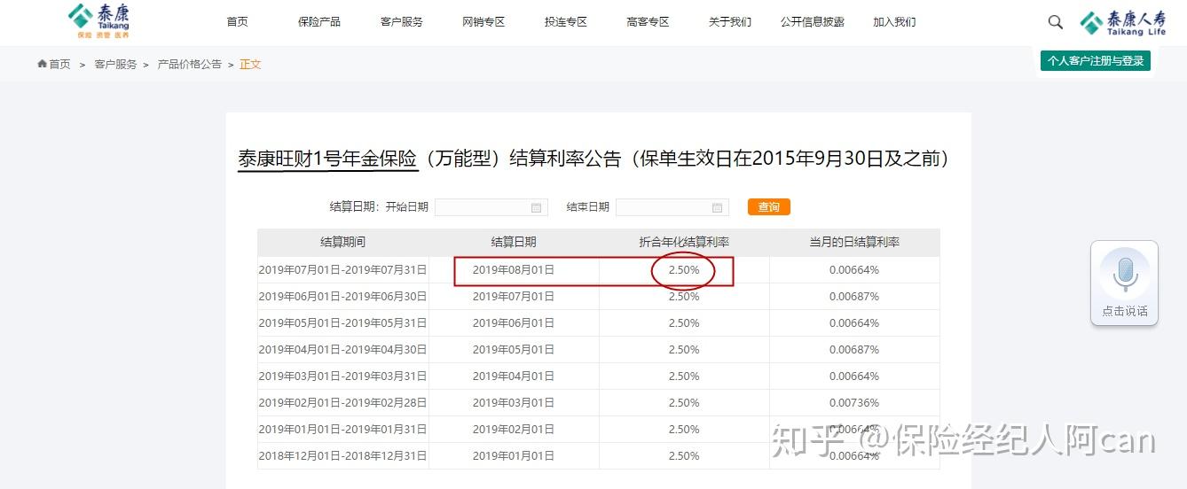Image resolution: width=1187 pixels, height=489 pixels.
Task: Select period 2019年05月01日-2019年05月31日 cell
Action: [x=343, y=323]
